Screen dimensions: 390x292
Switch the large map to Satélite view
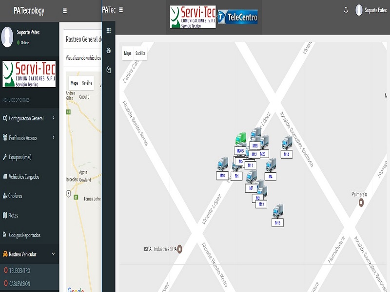(140, 53)
